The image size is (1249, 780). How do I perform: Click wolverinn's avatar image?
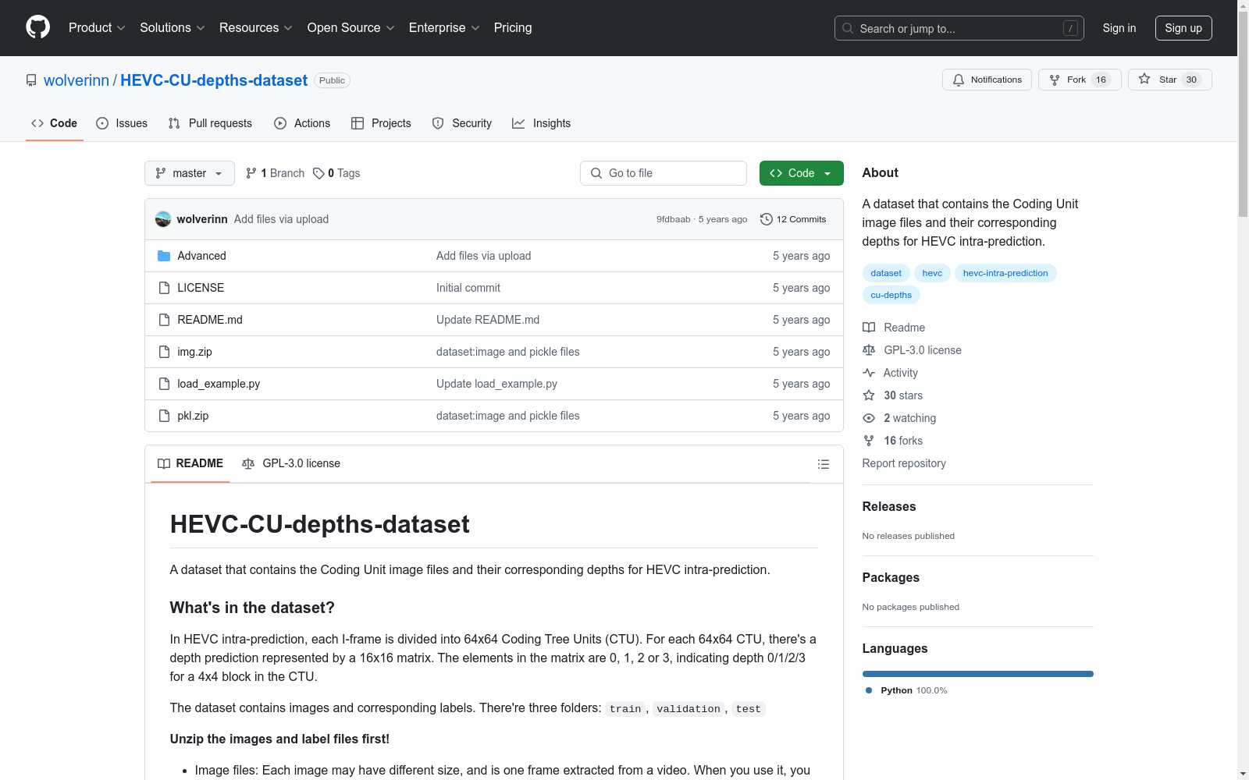(163, 219)
